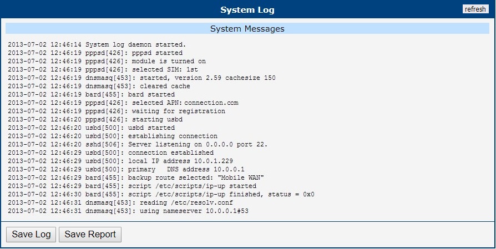Select the dnsmasq 'version 2.59 cachesize 150' line
496x249 pixels.
point(141,78)
